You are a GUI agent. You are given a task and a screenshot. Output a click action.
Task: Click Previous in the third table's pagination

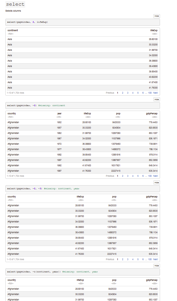[110, 259]
